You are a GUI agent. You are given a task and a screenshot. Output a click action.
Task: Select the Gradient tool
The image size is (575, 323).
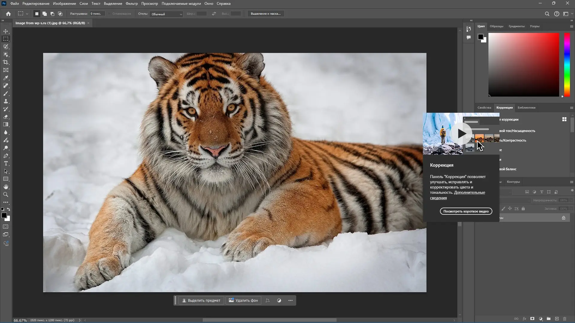pos(6,124)
